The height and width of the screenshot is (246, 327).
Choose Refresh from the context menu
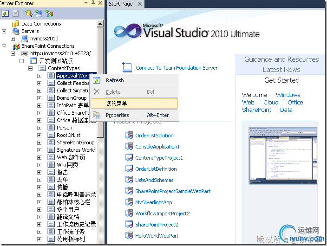pyautogui.click(x=135, y=80)
